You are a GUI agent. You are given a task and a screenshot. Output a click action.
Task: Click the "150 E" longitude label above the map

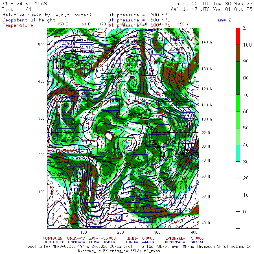click(x=62, y=24)
